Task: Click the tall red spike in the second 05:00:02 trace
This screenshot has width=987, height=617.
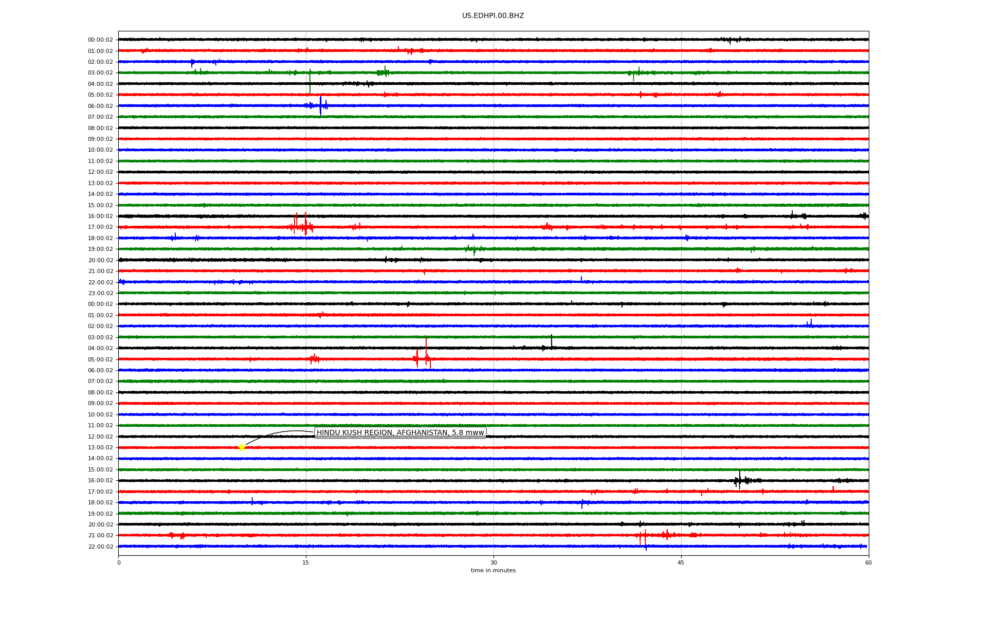Action: (x=426, y=352)
